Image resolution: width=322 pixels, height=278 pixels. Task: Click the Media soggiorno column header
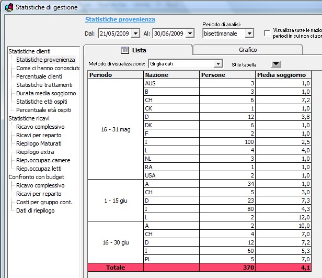(283, 75)
